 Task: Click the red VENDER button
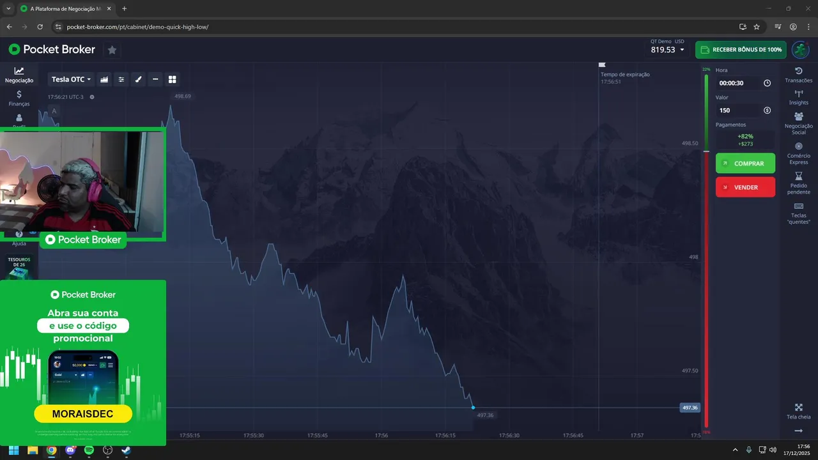745,187
